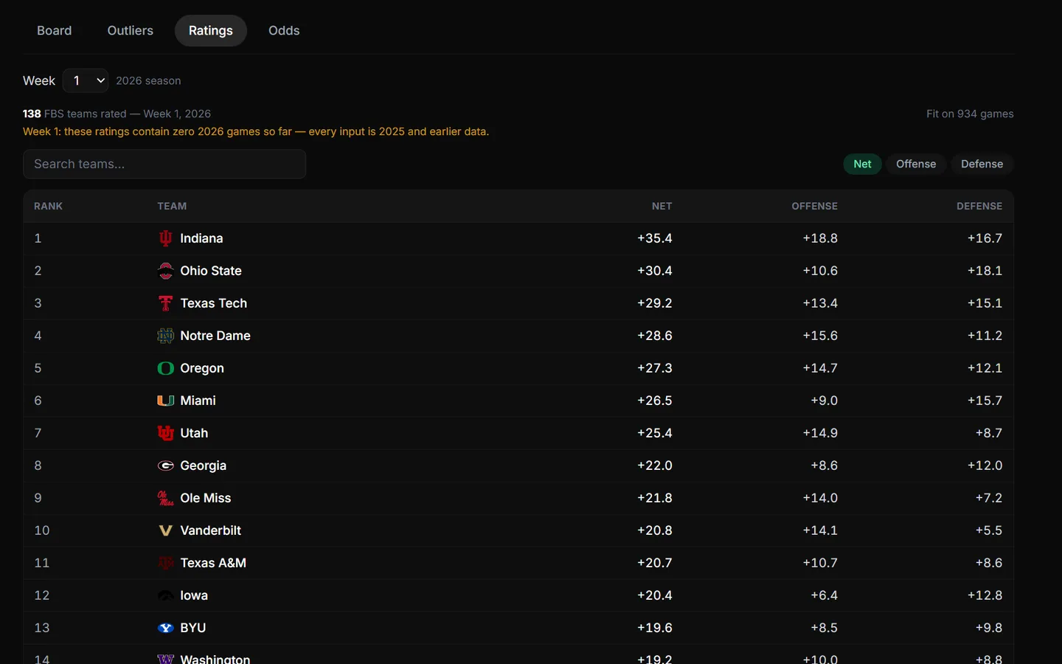Click the orange Week 1 warning notice
The image size is (1062, 664).
[x=256, y=131]
